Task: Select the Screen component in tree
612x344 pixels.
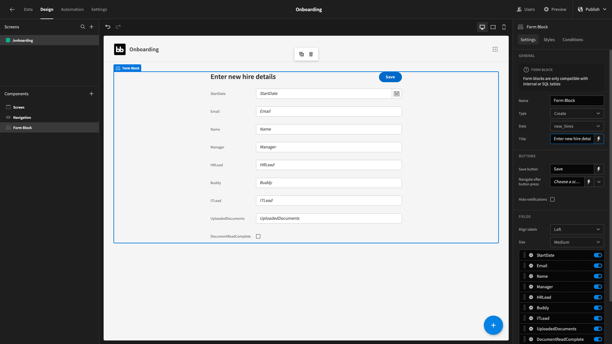Action: point(49,107)
